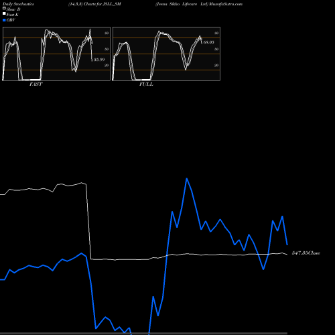The height and width of the screenshot is (335, 335).
Task: Click the (14,3,3) Charts for JSLL_SM text
Action: [x=94, y=4]
